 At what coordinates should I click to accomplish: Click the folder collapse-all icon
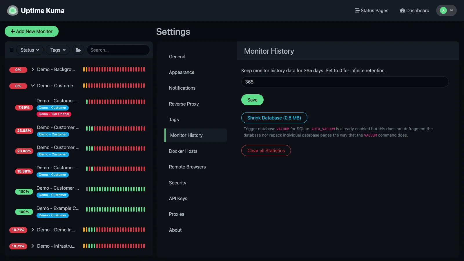(x=78, y=50)
